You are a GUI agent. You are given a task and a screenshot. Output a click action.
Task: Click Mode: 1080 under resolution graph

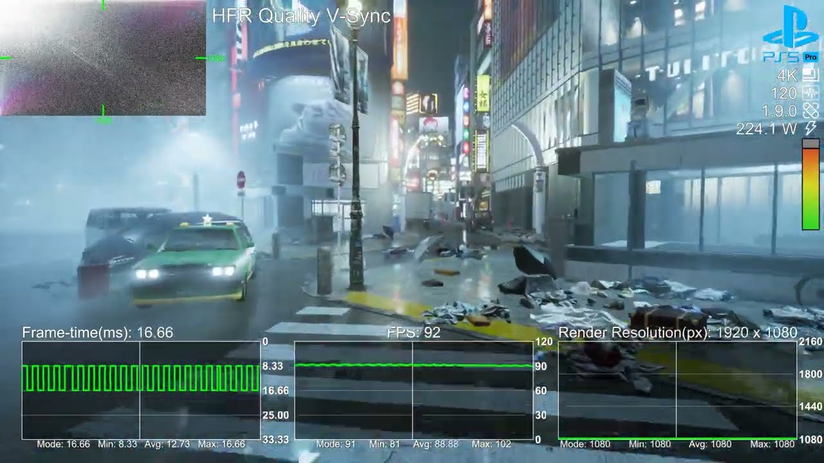coord(586,444)
